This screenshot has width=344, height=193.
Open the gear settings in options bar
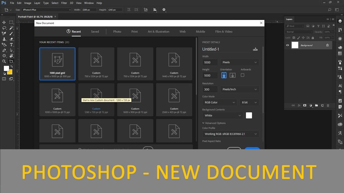pos(164,10)
